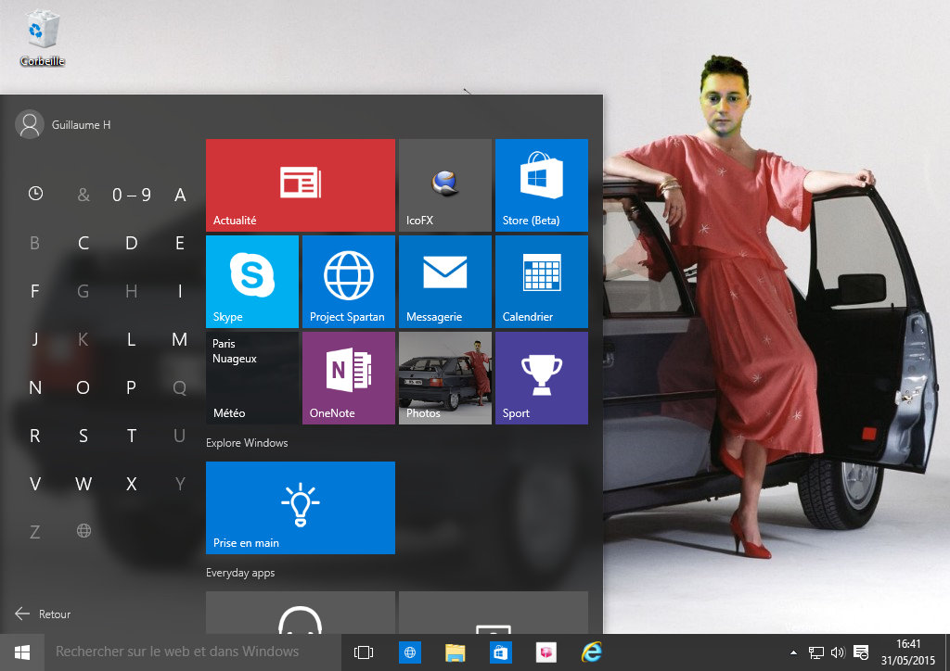
Task: Jump to apps starting with S
Action: coord(83,436)
